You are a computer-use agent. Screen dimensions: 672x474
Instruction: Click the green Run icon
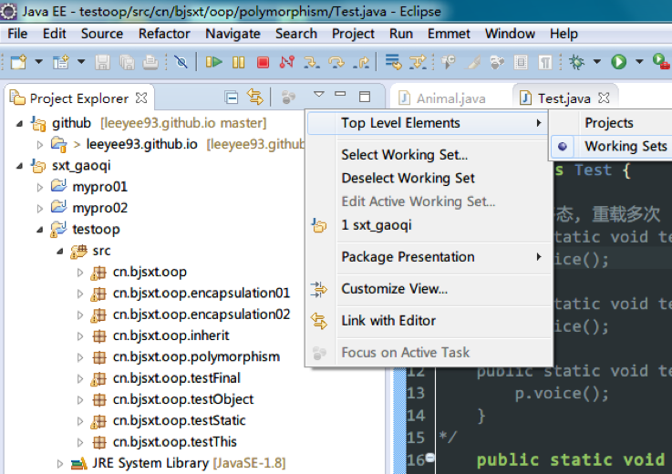[618, 63]
